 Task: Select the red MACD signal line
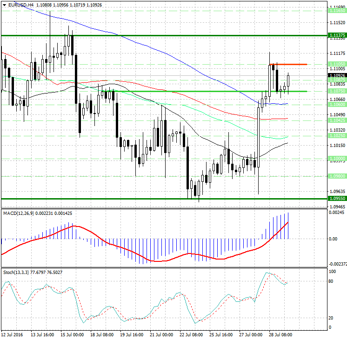click(155, 261)
